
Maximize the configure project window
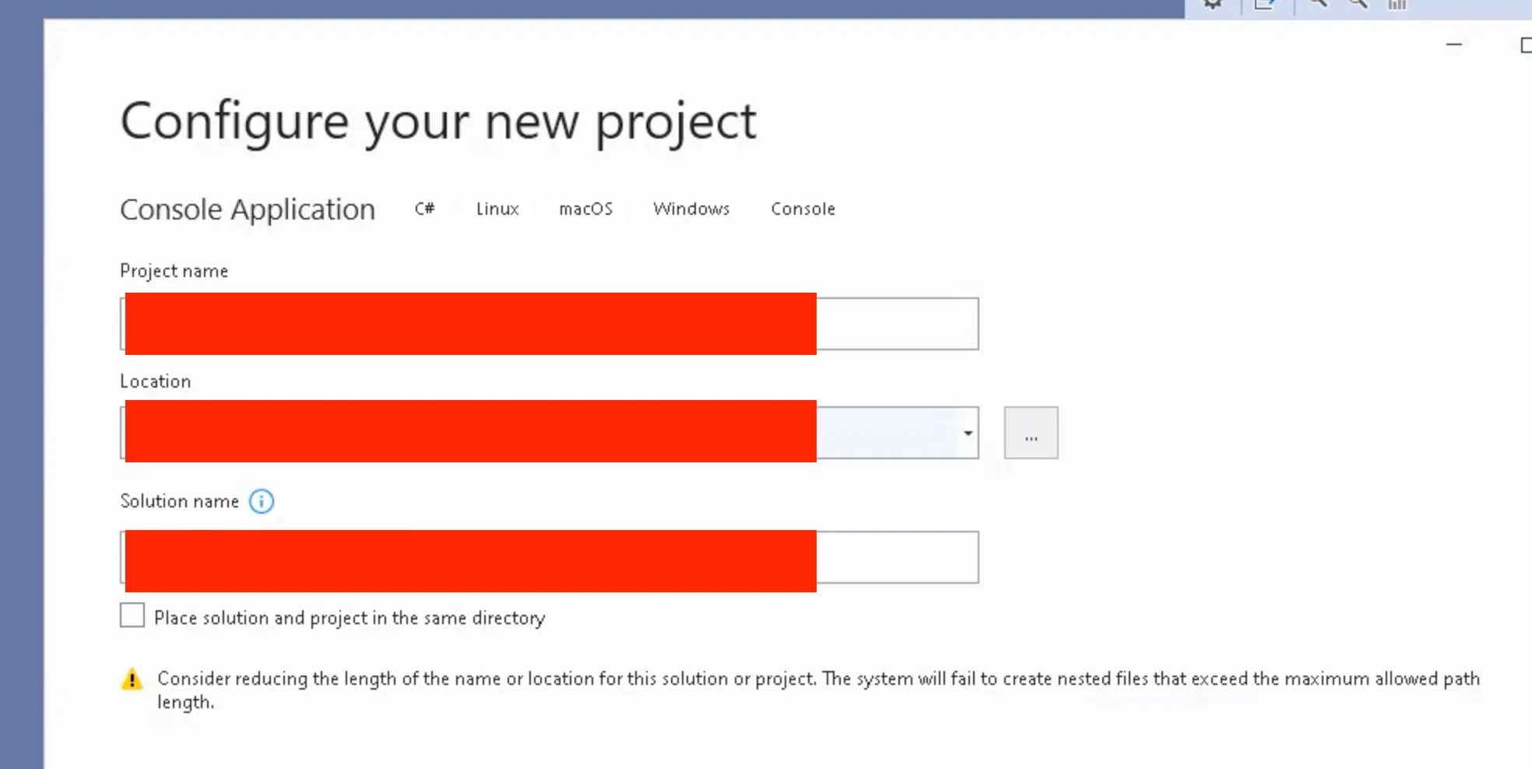1526,45
